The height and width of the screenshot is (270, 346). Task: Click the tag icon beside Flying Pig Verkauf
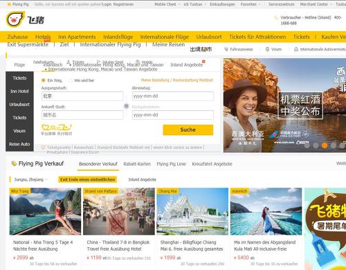(14, 163)
